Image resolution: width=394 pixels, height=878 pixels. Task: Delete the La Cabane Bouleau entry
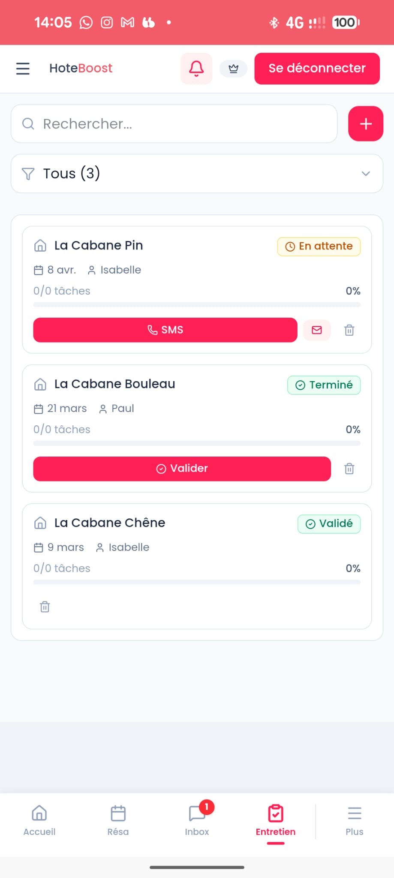(349, 469)
